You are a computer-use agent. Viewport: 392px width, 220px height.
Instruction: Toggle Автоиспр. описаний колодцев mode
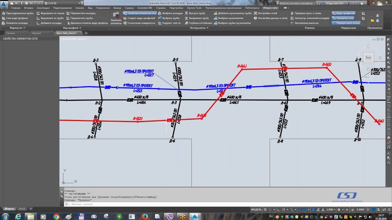(310, 18)
